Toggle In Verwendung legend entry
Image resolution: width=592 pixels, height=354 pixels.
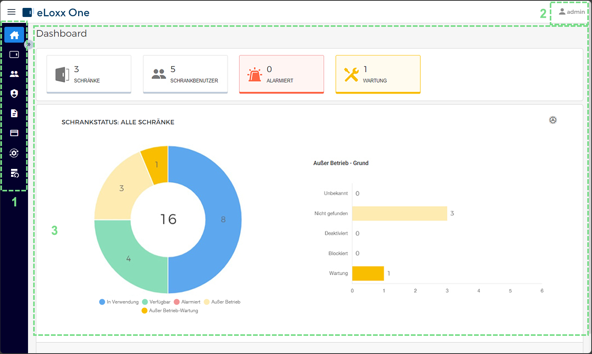point(119,302)
